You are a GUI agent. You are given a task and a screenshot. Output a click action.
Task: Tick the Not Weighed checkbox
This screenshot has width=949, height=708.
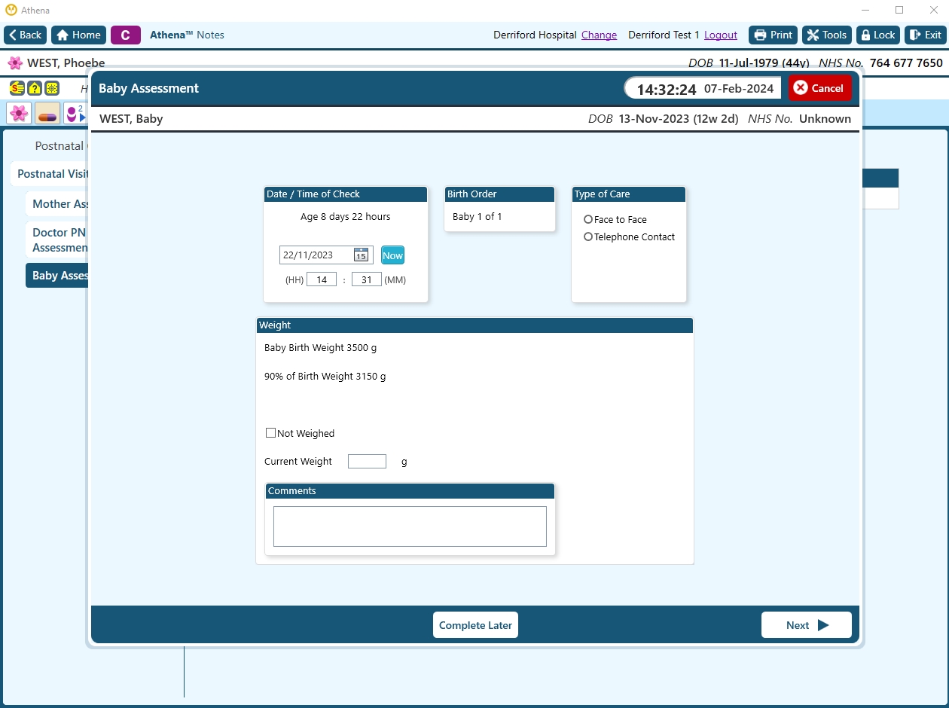pyautogui.click(x=270, y=433)
